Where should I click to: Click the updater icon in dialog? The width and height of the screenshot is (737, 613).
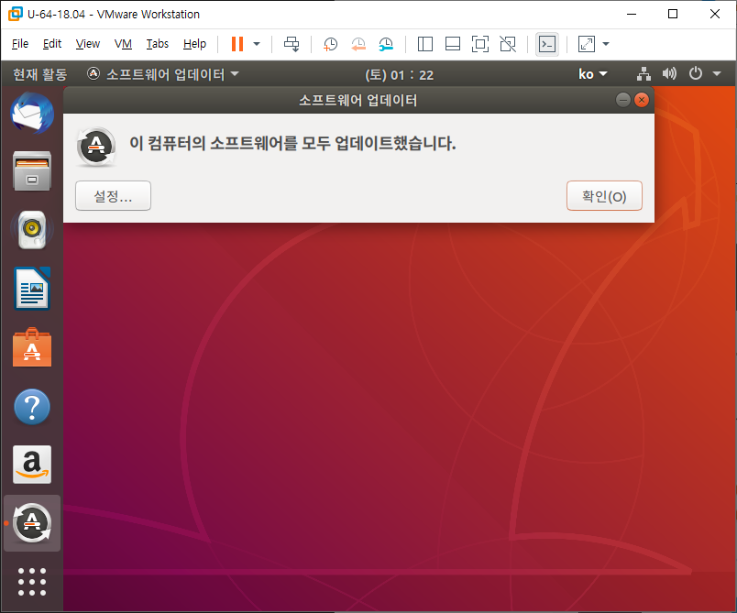click(x=96, y=147)
